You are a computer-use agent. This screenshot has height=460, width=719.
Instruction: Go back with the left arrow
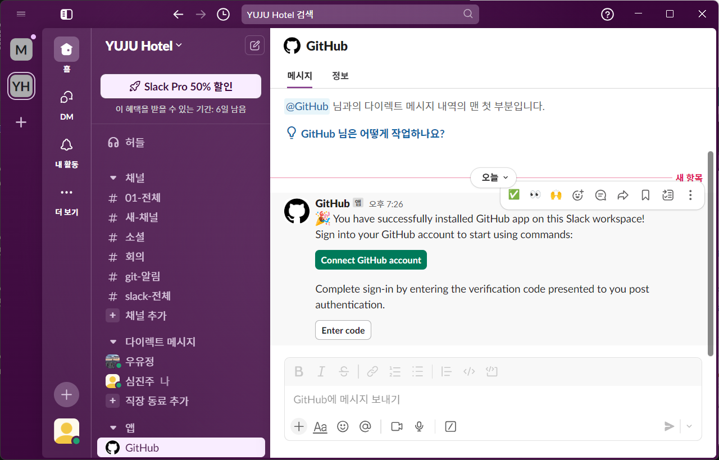tap(179, 15)
